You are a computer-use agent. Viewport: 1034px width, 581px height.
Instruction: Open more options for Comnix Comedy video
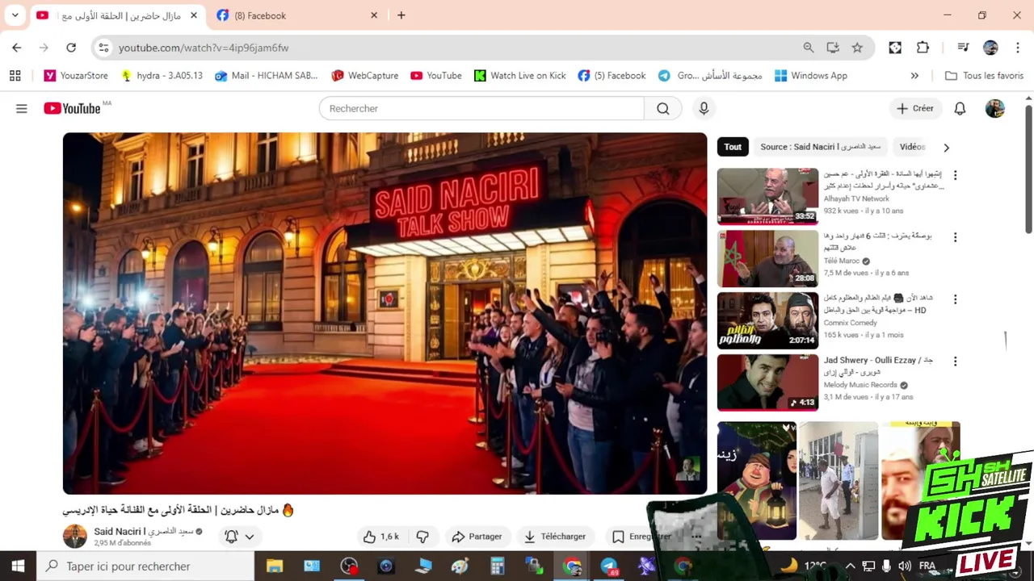(x=955, y=299)
